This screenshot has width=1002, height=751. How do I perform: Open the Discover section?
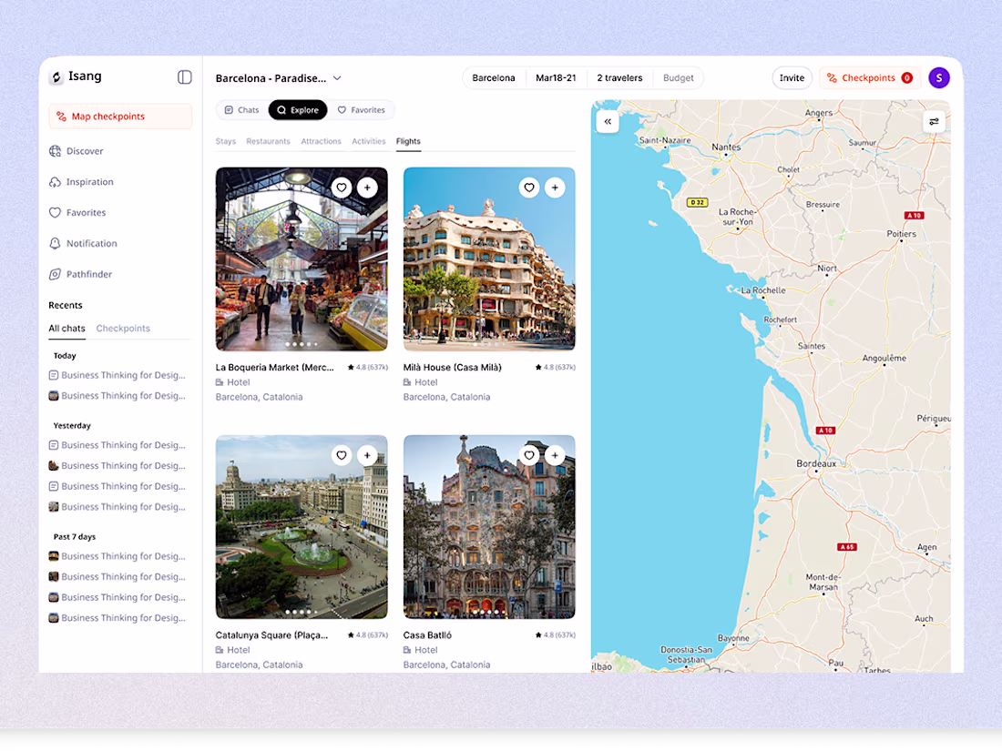click(x=76, y=151)
